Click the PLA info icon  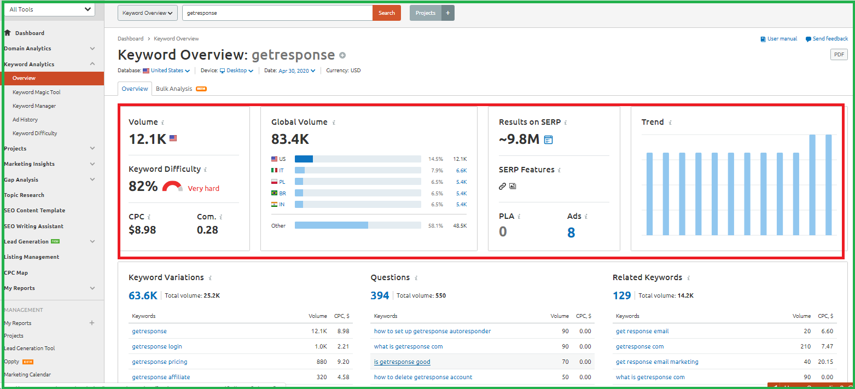pos(519,217)
